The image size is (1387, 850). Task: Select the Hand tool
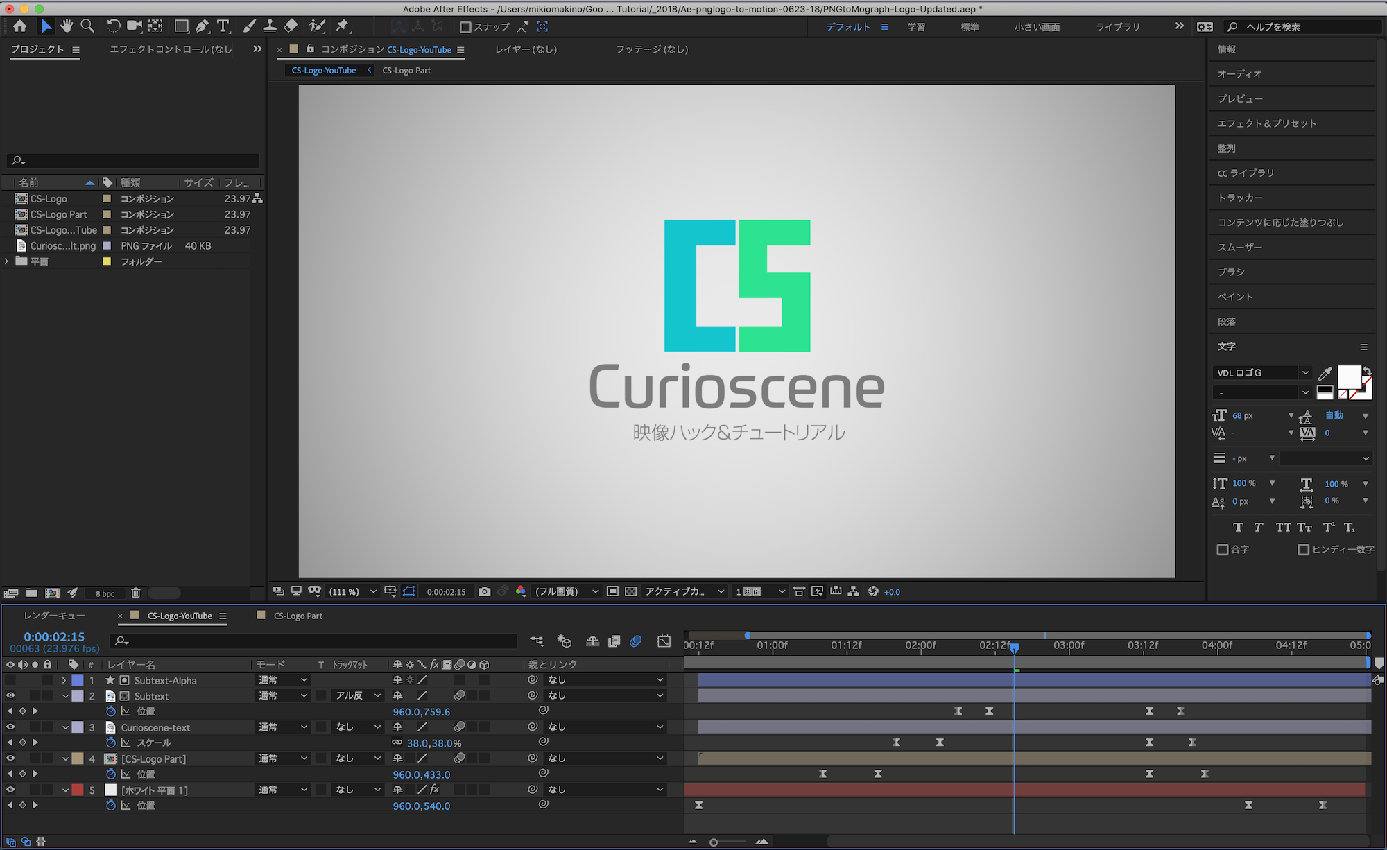[x=67, y=26]
